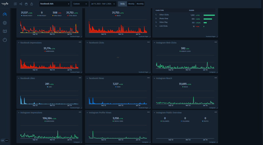This screenshot has width=263, height=145.
Task: Open the Instagram Public Overview options menu
Action: click(216, 112)
